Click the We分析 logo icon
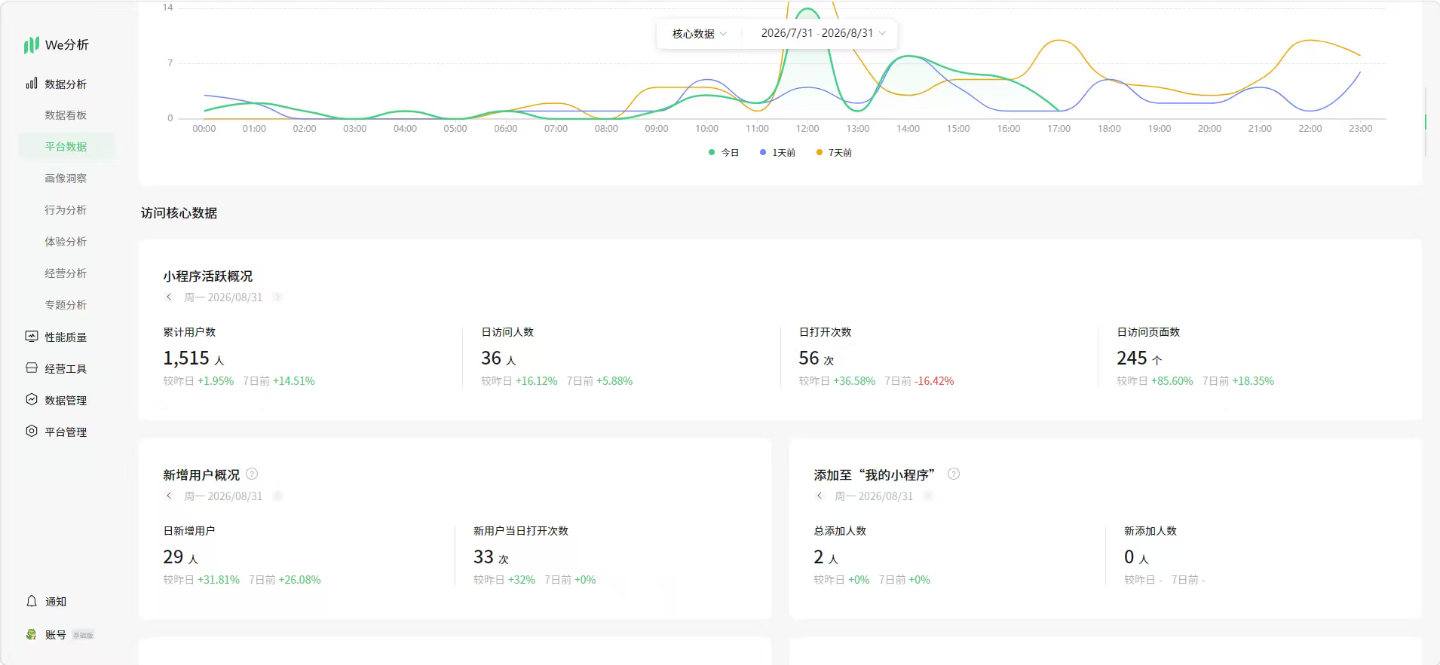The image size is (1440, 665). click(31, 45)
